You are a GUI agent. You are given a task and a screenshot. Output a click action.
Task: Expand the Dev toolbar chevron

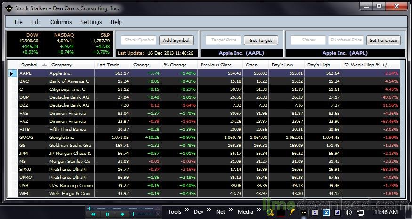coord(209,210)
